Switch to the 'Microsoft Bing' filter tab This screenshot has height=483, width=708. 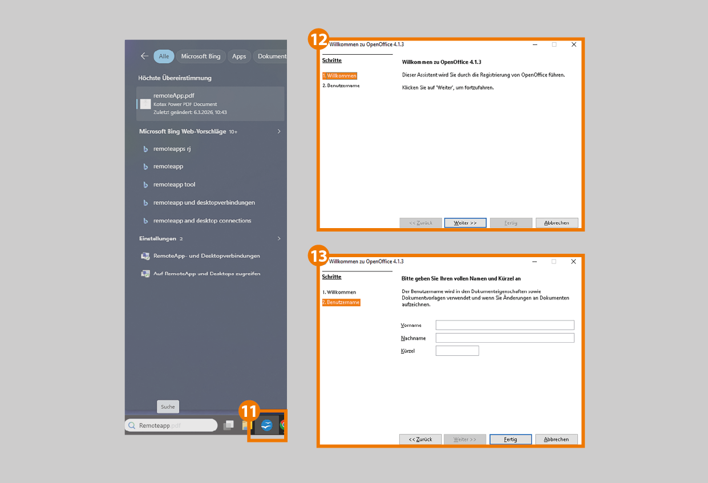tap(201, 56)
